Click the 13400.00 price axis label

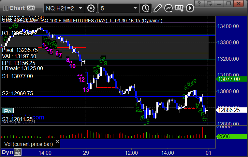point(228,26)
